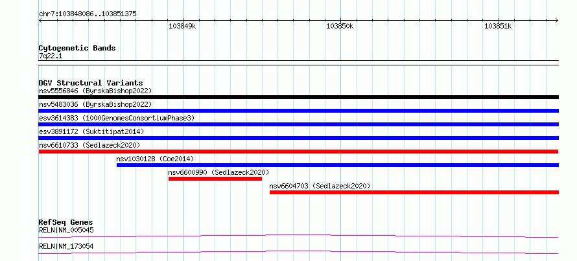This screenshot has height=261, width=577.
Task: Open the nsv6600990 (Sedlazeck2020) label
Action: coord(218,172)
